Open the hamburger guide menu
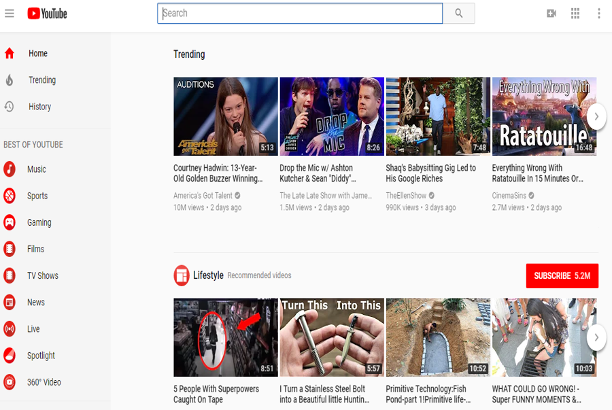 (x=10, y=14)
